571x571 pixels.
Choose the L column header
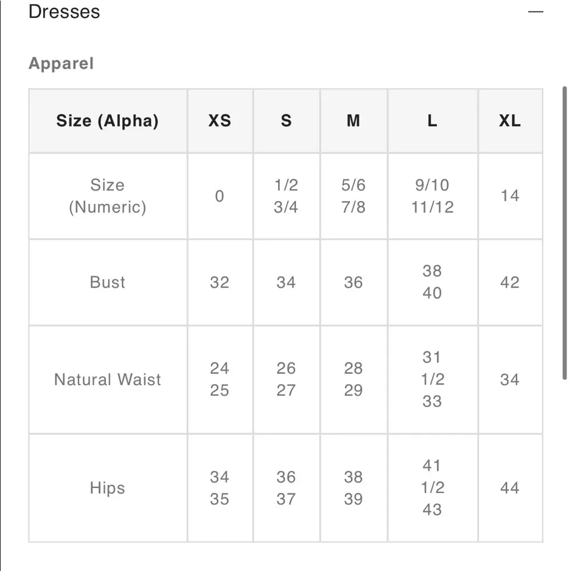pos(432,121)
